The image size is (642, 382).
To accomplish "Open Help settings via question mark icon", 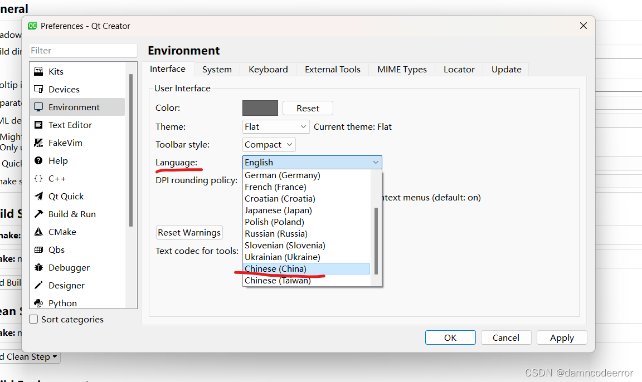I will pyautogui.click(x=38, y=161).
